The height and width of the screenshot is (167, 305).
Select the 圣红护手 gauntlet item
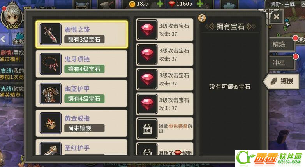coord(81,147)
